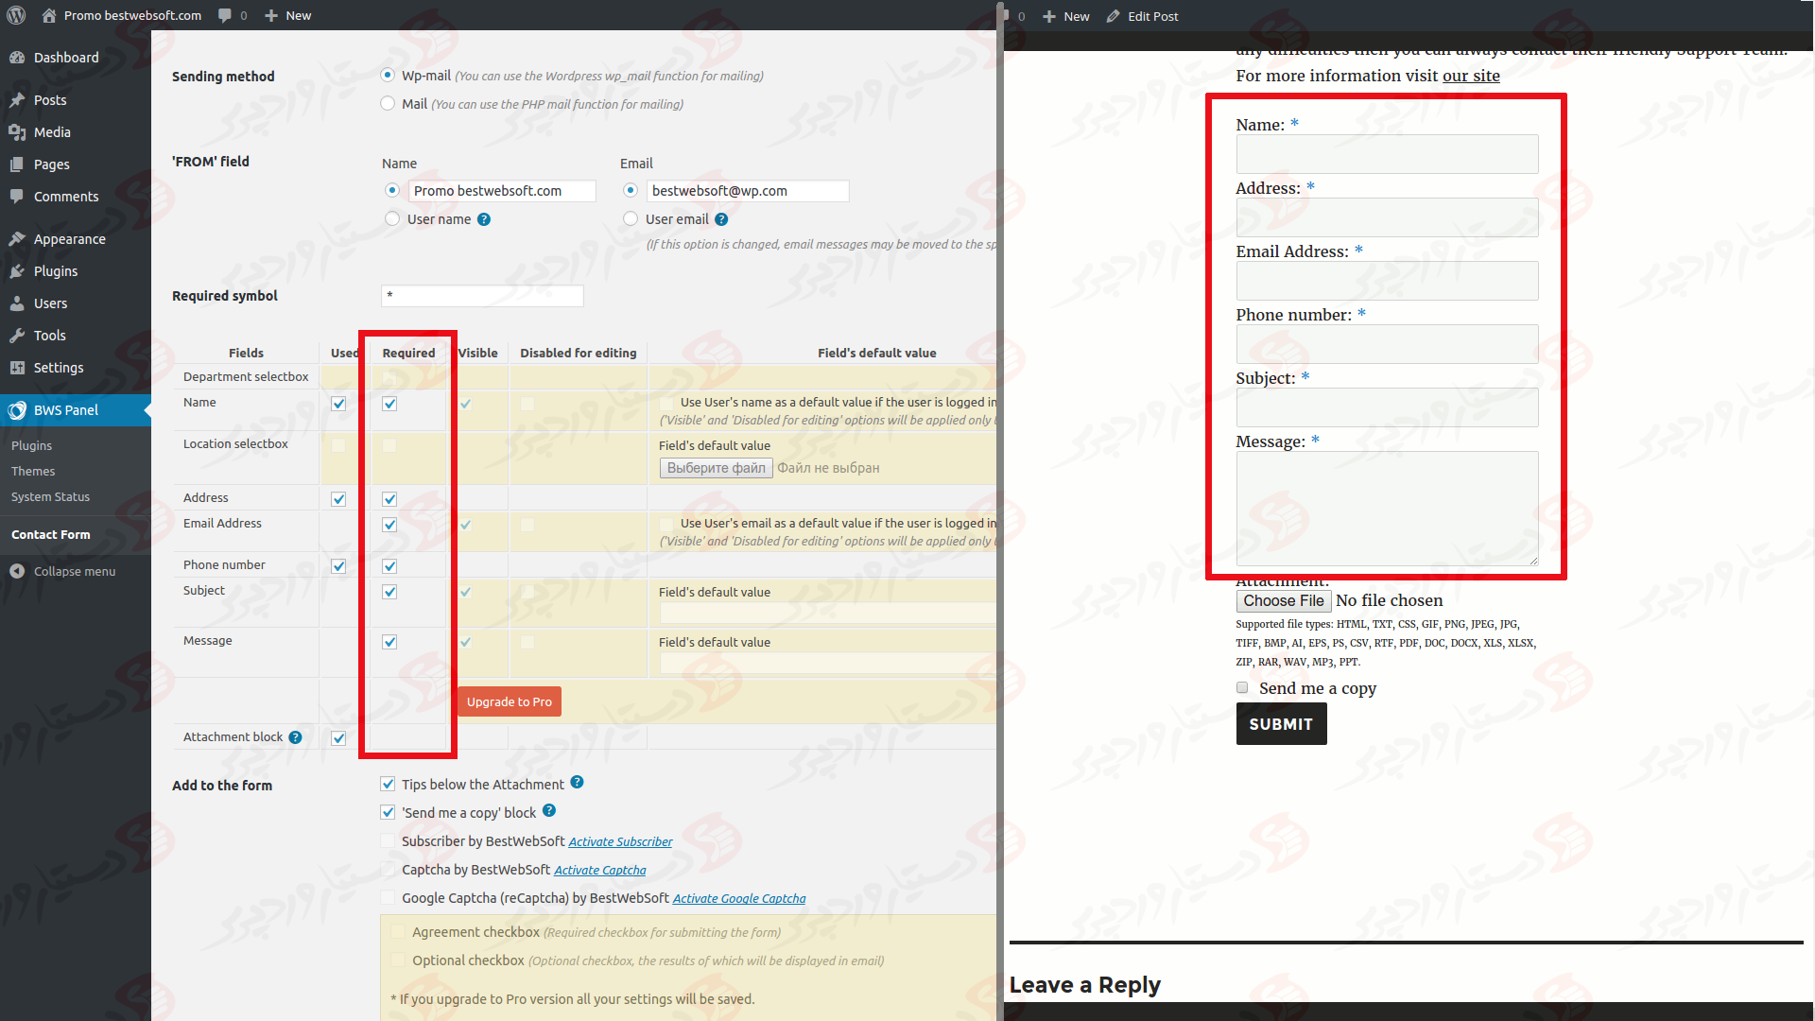Click the Upgrade to Pro button
This screenshot has width=1815, height=1021.
pos(509,701)
